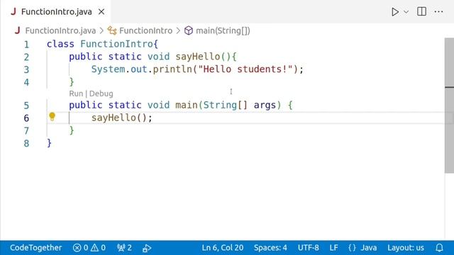Click the sayHello(); call on line 6
This screenshot has height=255, width=454.
point(121,118)
